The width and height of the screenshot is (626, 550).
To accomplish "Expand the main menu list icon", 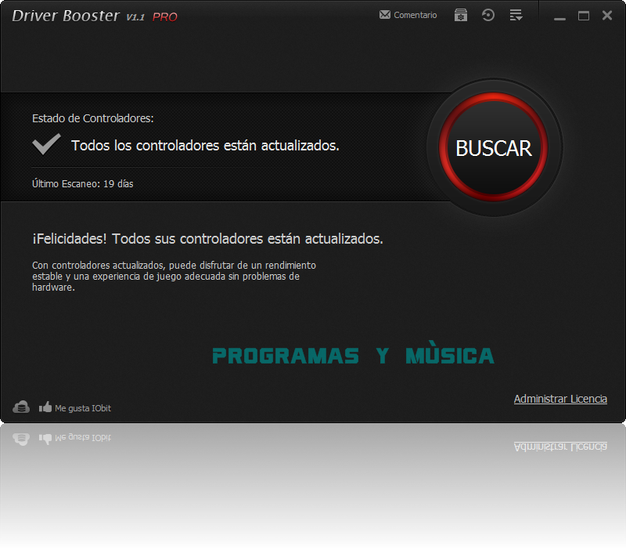I will pyautogui.click(x=516, y=14).
